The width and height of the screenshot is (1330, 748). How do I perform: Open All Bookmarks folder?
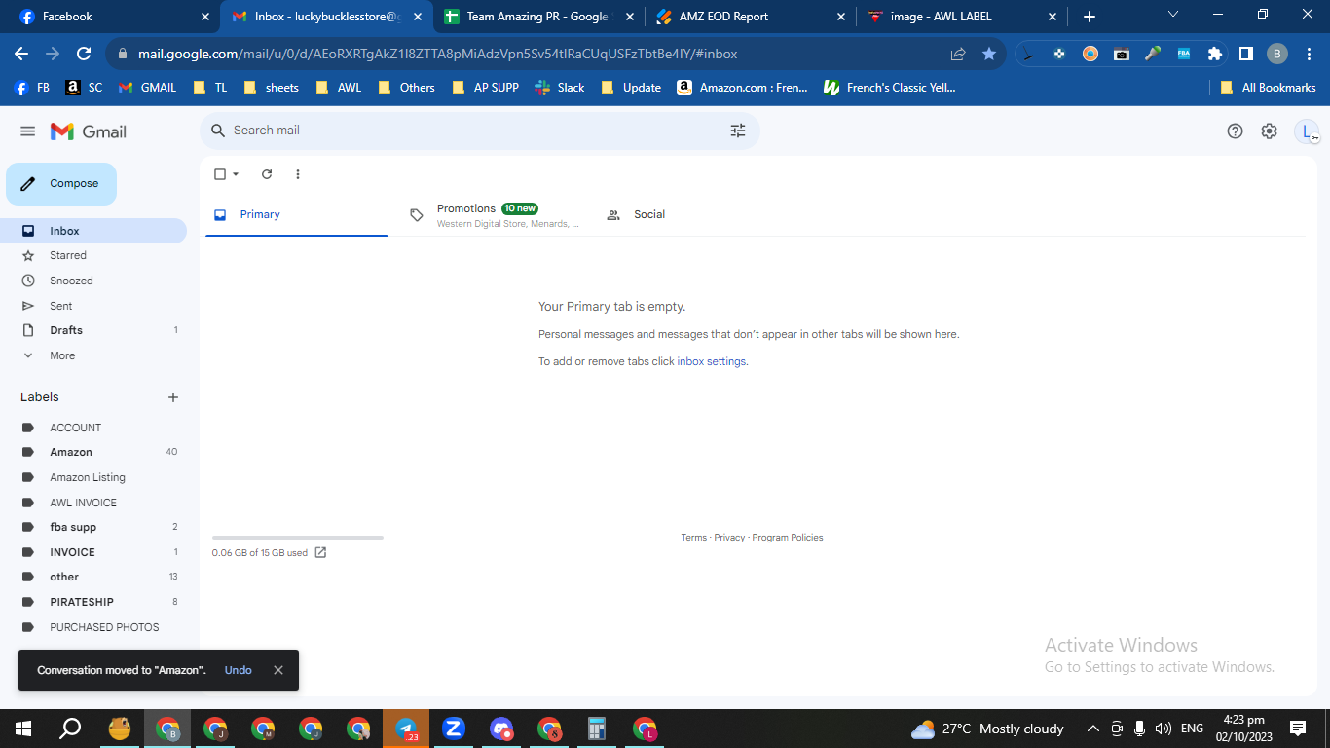coord(1268,88)
